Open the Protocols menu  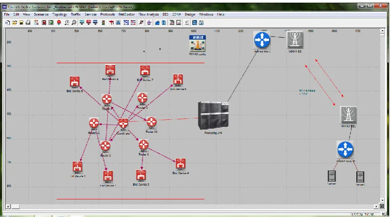(x=107, y=14)
